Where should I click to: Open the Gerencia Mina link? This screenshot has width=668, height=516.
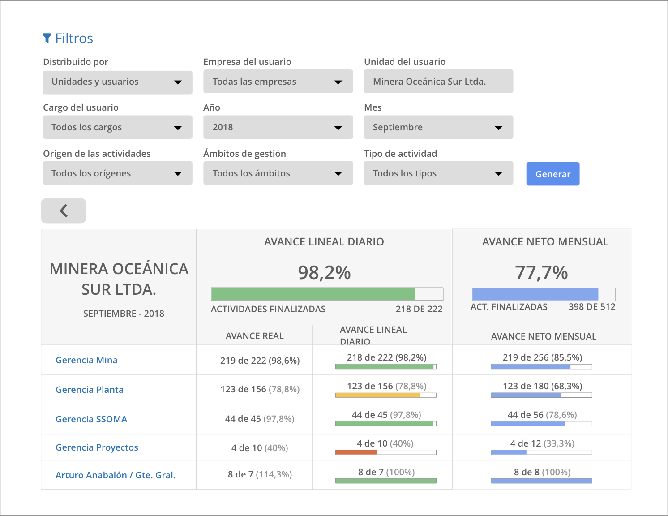[x=86, y=360]
